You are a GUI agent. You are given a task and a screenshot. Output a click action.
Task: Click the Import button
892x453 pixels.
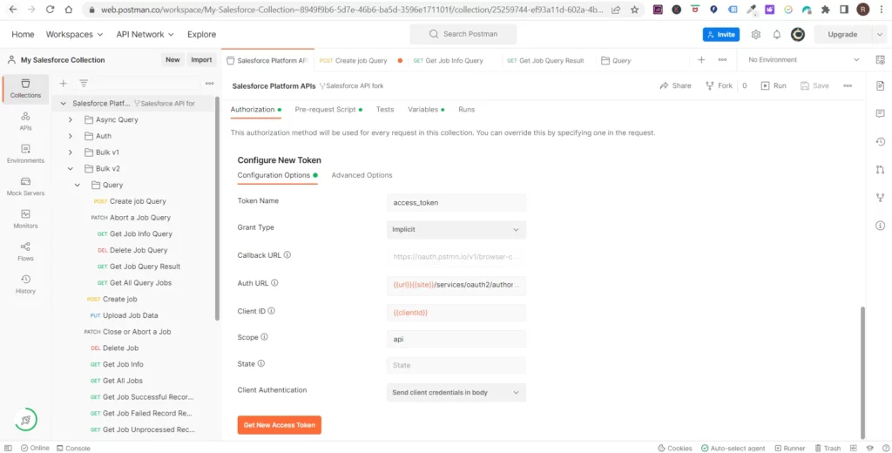click(201, 60)
